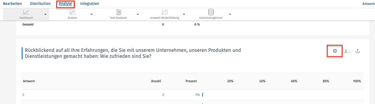Open the download options for the question

pyautogui.click(x=347, y=51)
